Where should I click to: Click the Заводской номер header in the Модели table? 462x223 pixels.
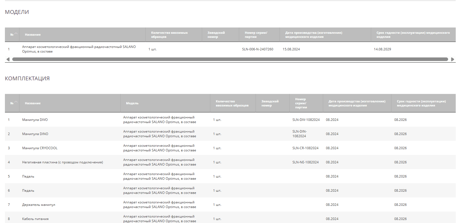click(216, 35)
